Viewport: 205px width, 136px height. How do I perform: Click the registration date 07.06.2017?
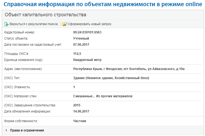point(81,44)
